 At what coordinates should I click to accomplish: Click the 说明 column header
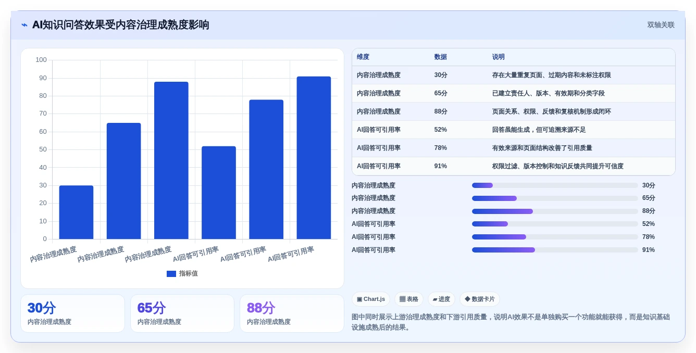coord(499,57)
